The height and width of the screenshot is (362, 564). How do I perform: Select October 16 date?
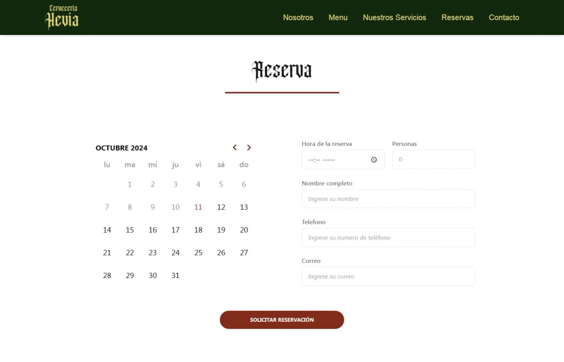[153, 230]
